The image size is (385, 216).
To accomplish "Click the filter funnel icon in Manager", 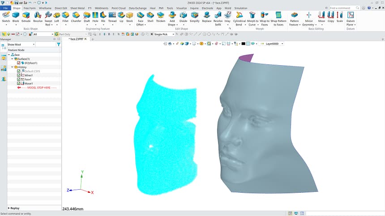I will tap(59, 45).
